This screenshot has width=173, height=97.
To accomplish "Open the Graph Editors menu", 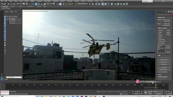I will click(47, 1).
